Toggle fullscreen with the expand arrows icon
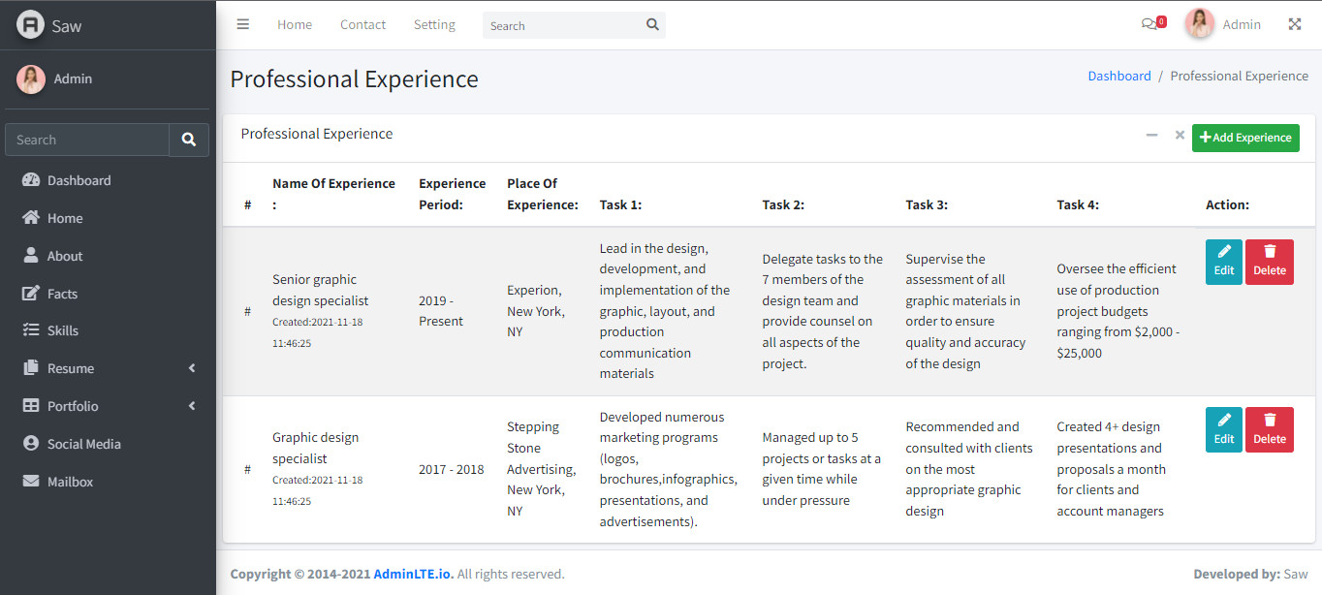Viewport: 1322px width, 595px height. point(1295,24)
